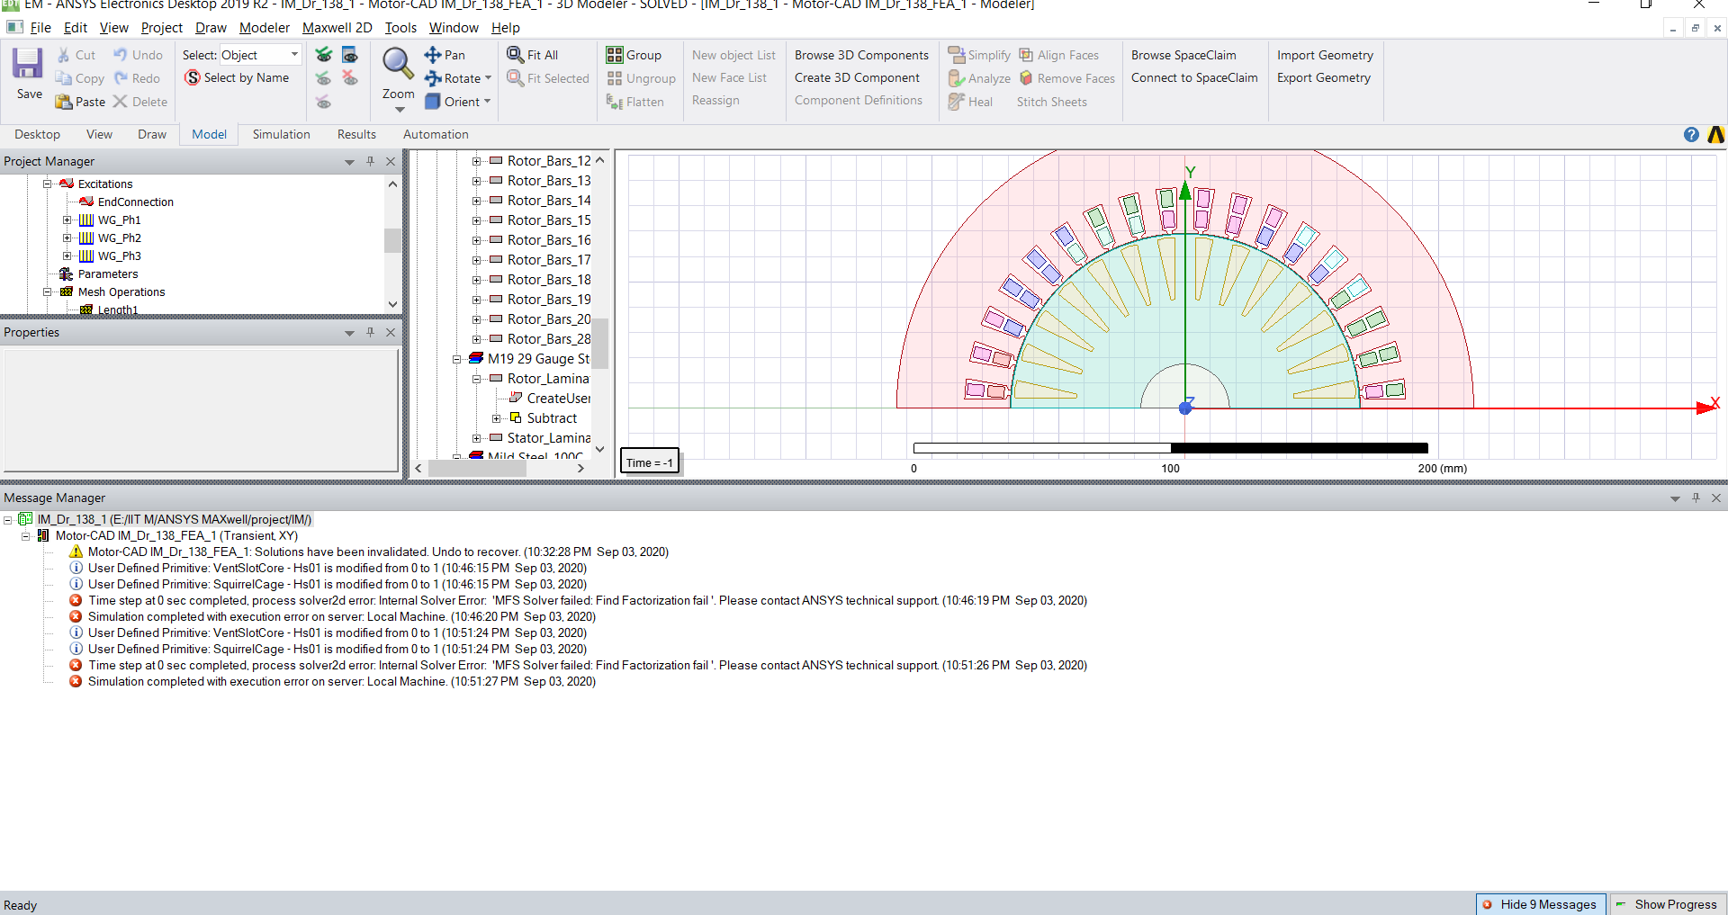Click the Group objects icon
Viewport: 1728px width, 915px height.
(615, 55)
